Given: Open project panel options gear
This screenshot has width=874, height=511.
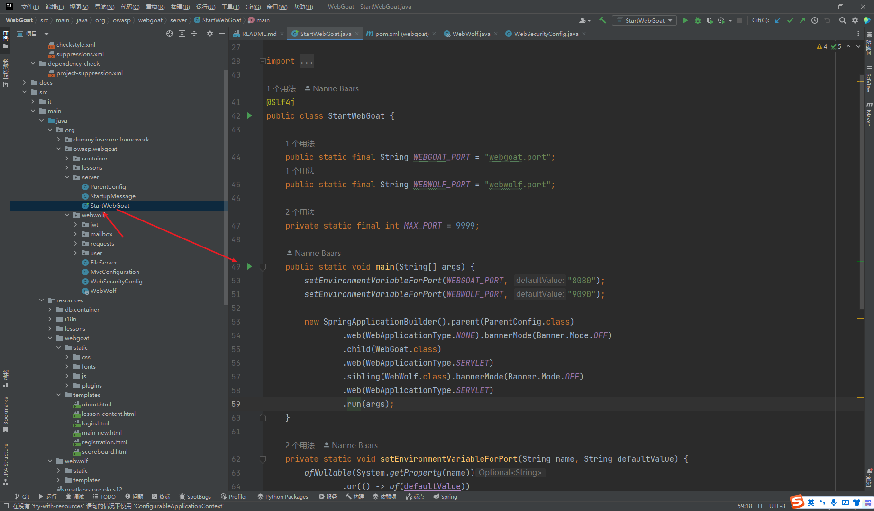Looking at the screenshot, I should [210, 34].
